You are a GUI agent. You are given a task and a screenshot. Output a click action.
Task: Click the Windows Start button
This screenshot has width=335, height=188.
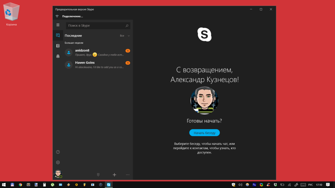(4, 185)
